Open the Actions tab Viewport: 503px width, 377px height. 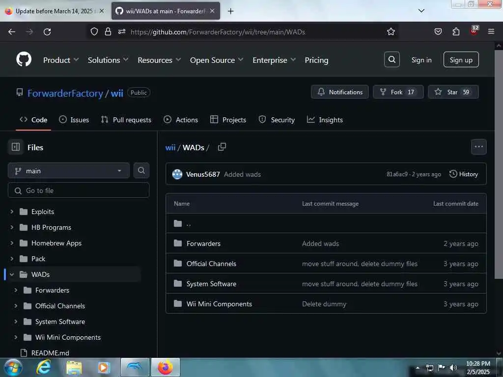(181, 120)
